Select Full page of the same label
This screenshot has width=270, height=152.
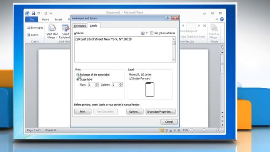[78, 75]
